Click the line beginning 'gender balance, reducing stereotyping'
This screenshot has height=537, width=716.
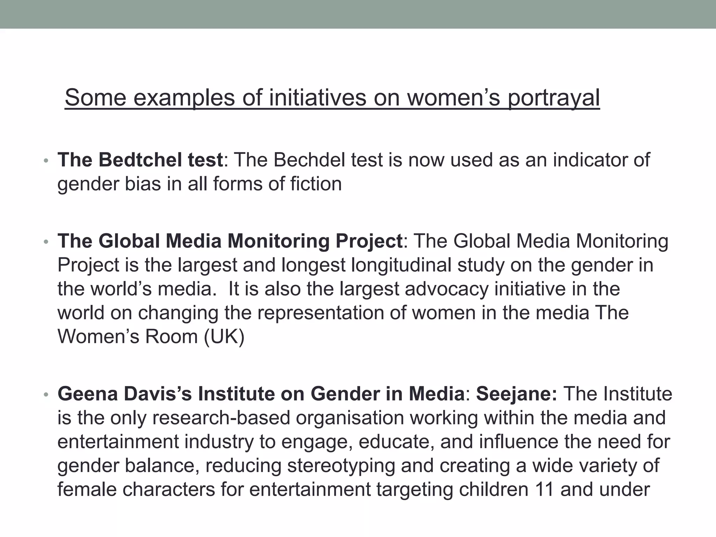click(359, 465)
